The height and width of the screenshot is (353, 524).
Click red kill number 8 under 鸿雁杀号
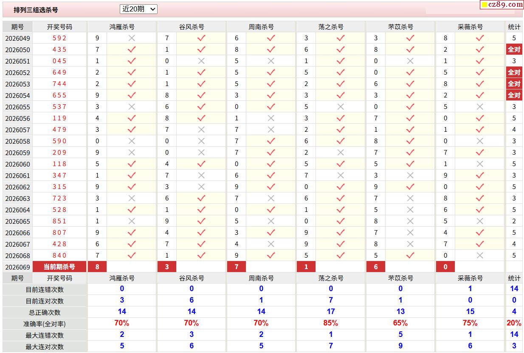(x=97, y=267)
